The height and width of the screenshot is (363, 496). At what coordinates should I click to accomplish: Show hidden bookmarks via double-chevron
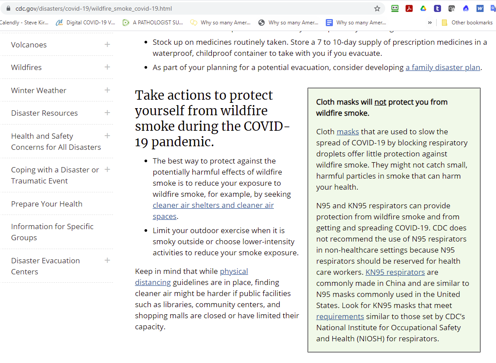pyautogui.click(x=430, y=23)
